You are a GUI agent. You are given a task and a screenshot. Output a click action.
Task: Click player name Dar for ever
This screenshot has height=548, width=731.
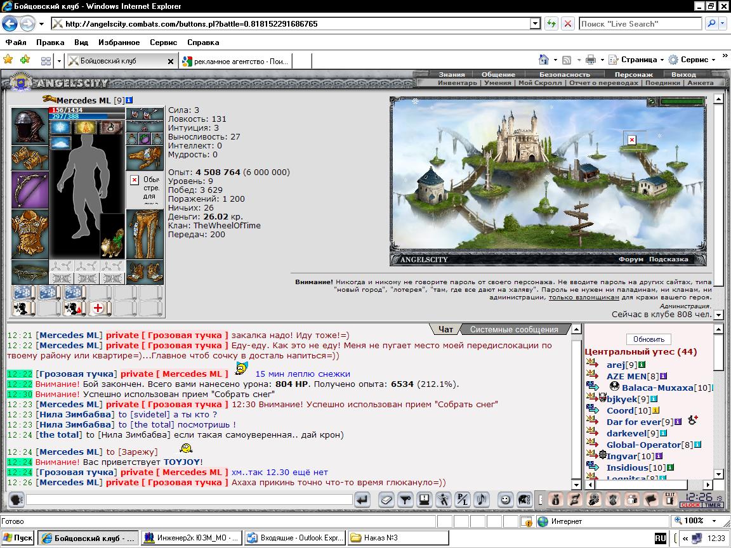tap(633, 422)
